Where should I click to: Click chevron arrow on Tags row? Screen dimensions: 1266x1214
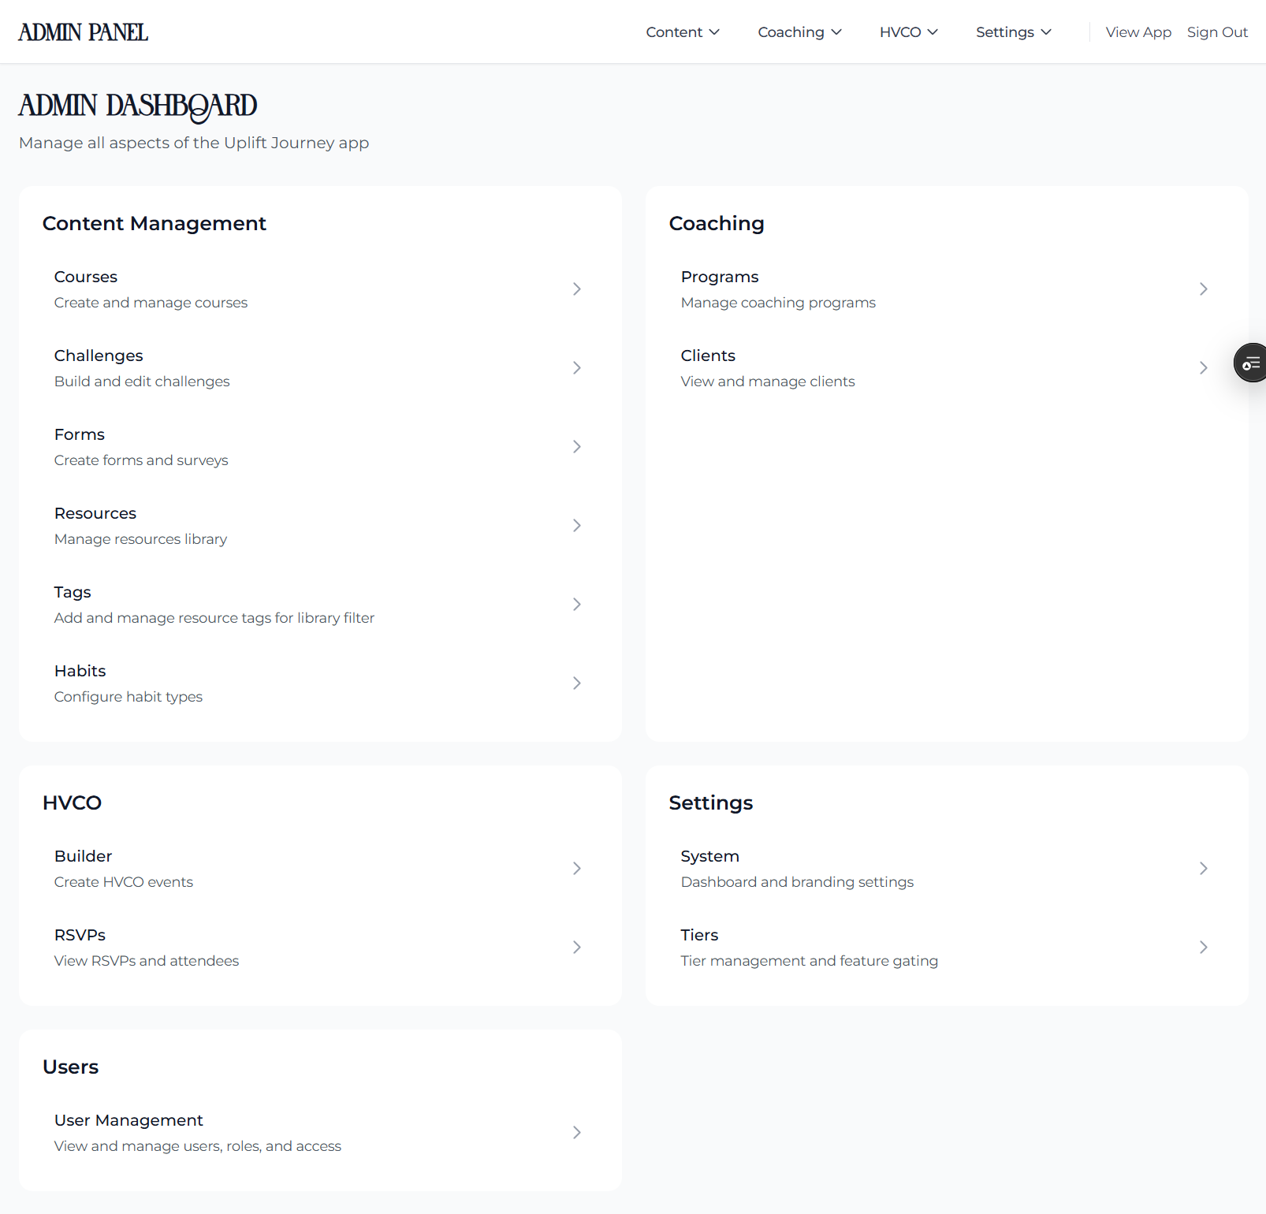[577, 605]
